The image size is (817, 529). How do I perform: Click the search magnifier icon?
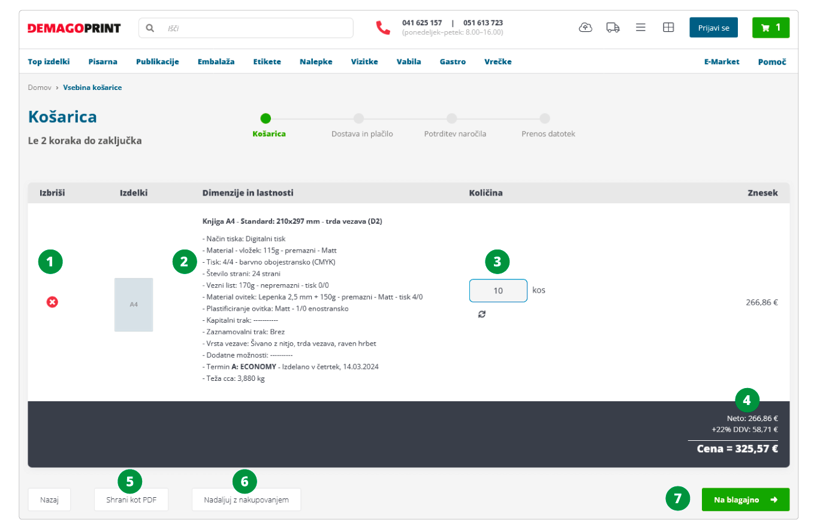tap(150, 28)
